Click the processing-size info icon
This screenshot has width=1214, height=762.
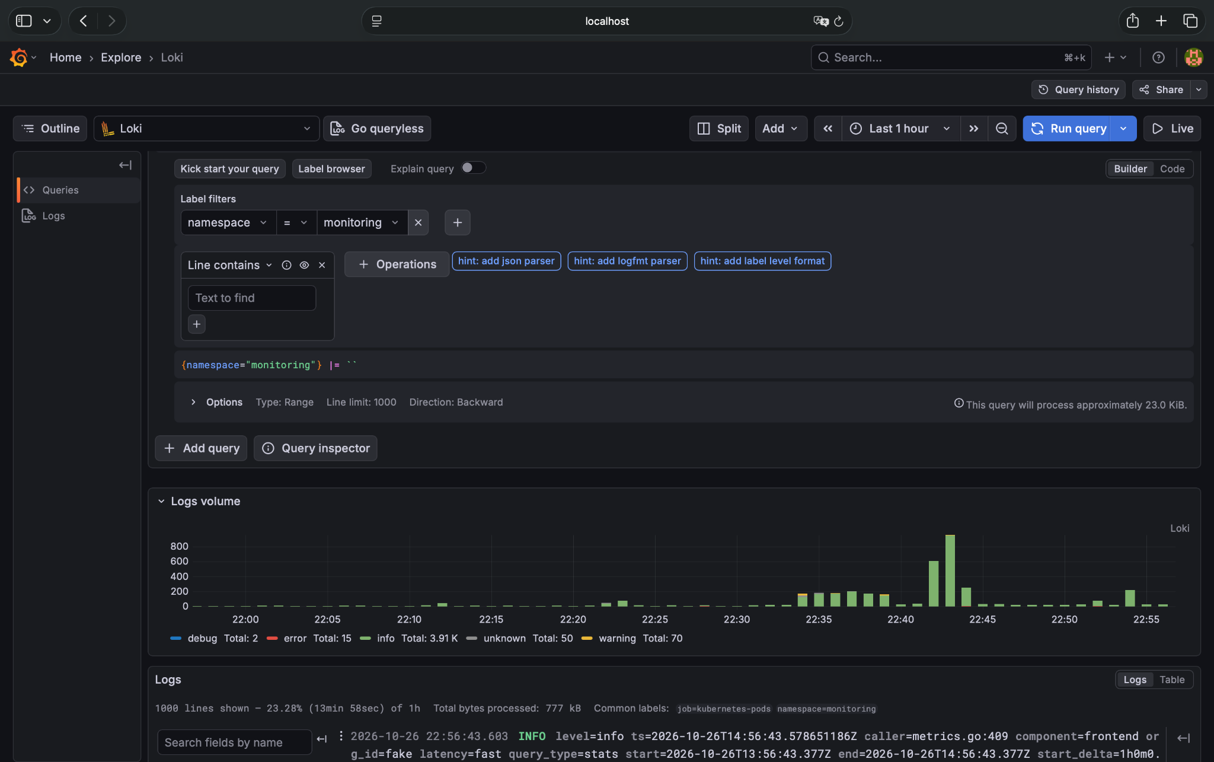pos(959,403)
